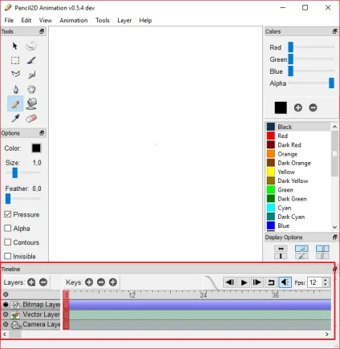Select the Brush tool
The width and height of the screenshot is (340, 349).
coord(31,60)
